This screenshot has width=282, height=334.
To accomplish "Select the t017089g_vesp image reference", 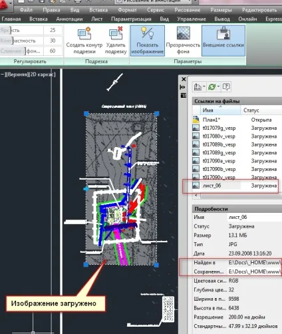I will pos(237,152).
